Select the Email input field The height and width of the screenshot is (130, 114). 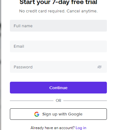point(58,46)
